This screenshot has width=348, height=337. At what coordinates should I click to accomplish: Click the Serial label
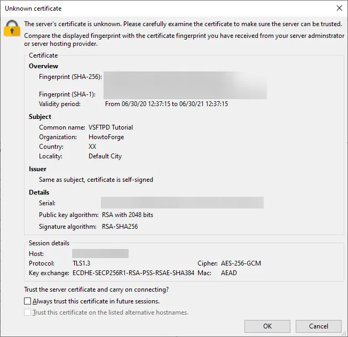click(48, 203)
